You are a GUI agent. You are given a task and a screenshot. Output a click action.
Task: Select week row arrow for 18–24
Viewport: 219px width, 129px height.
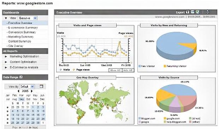pos(7,119)
